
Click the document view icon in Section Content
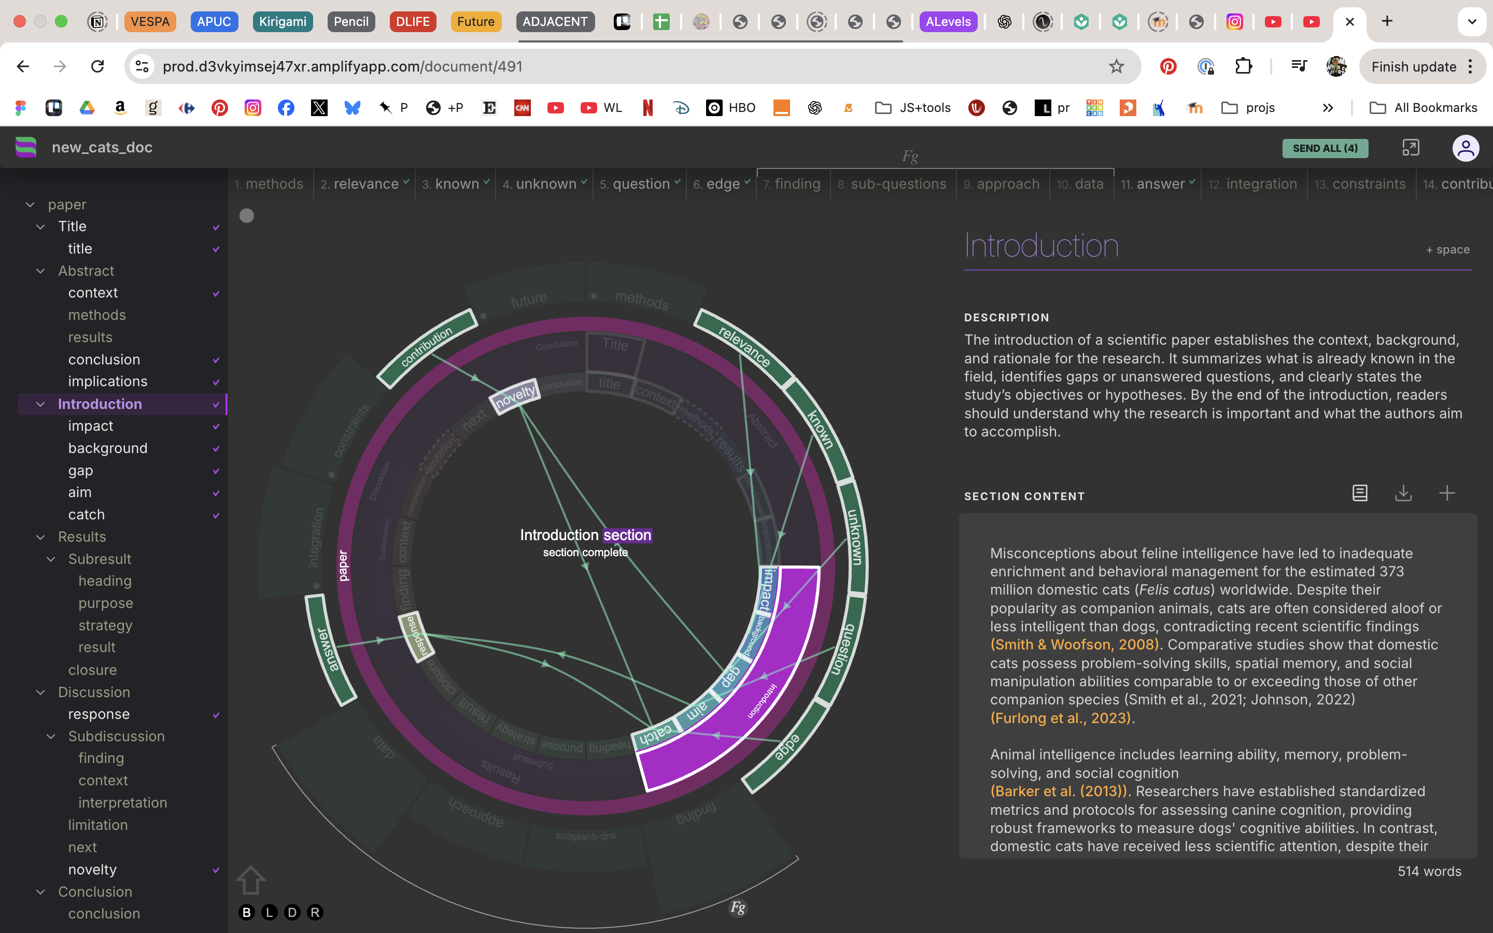[1360, 493]
